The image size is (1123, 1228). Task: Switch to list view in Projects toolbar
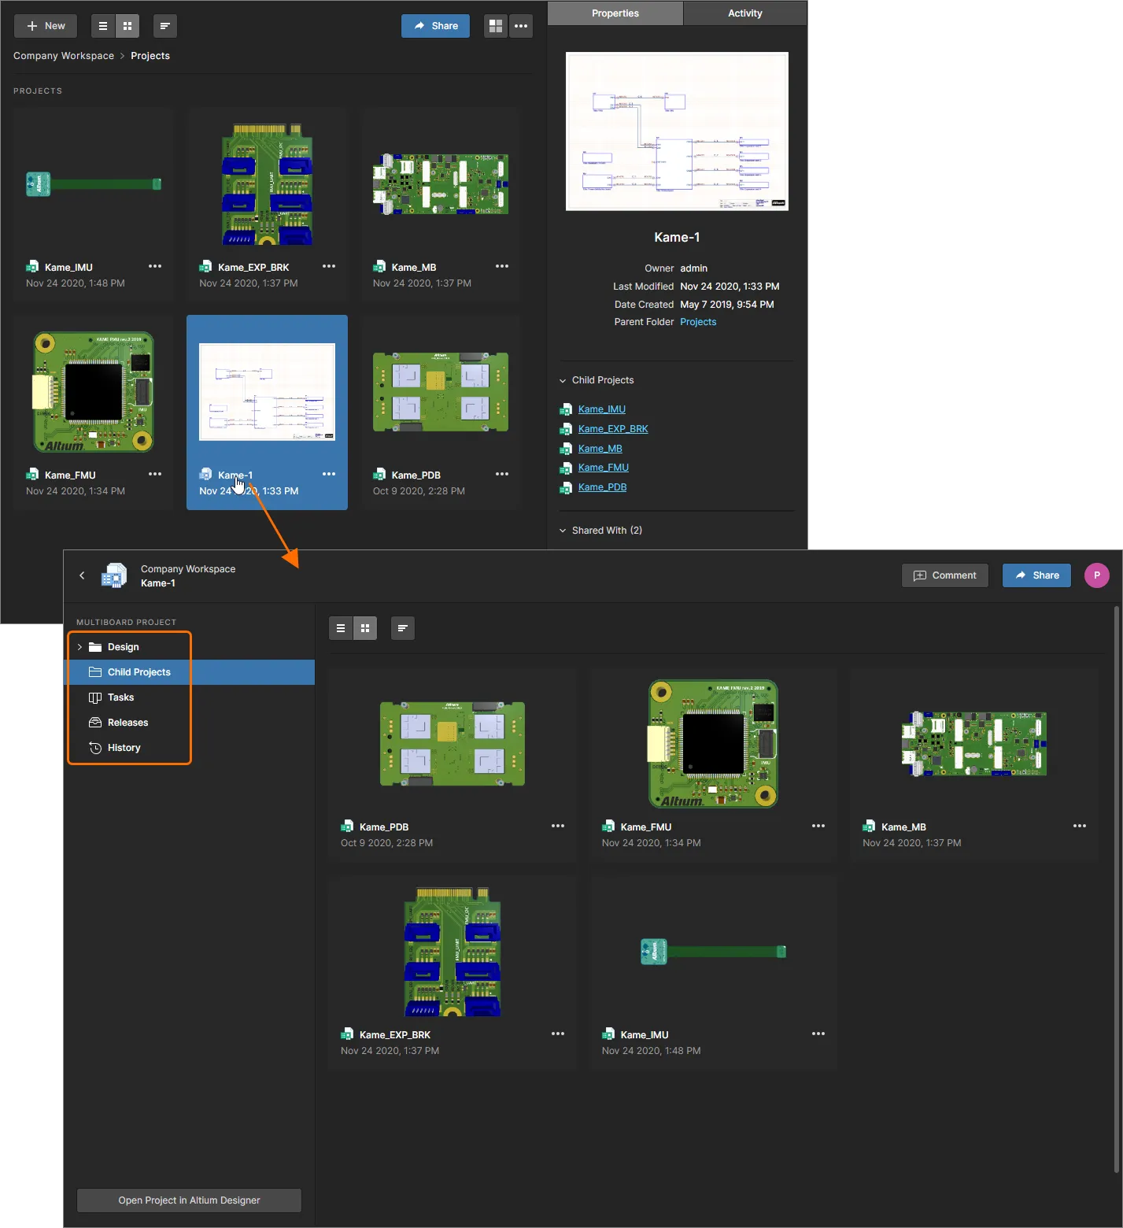[103, 26]
